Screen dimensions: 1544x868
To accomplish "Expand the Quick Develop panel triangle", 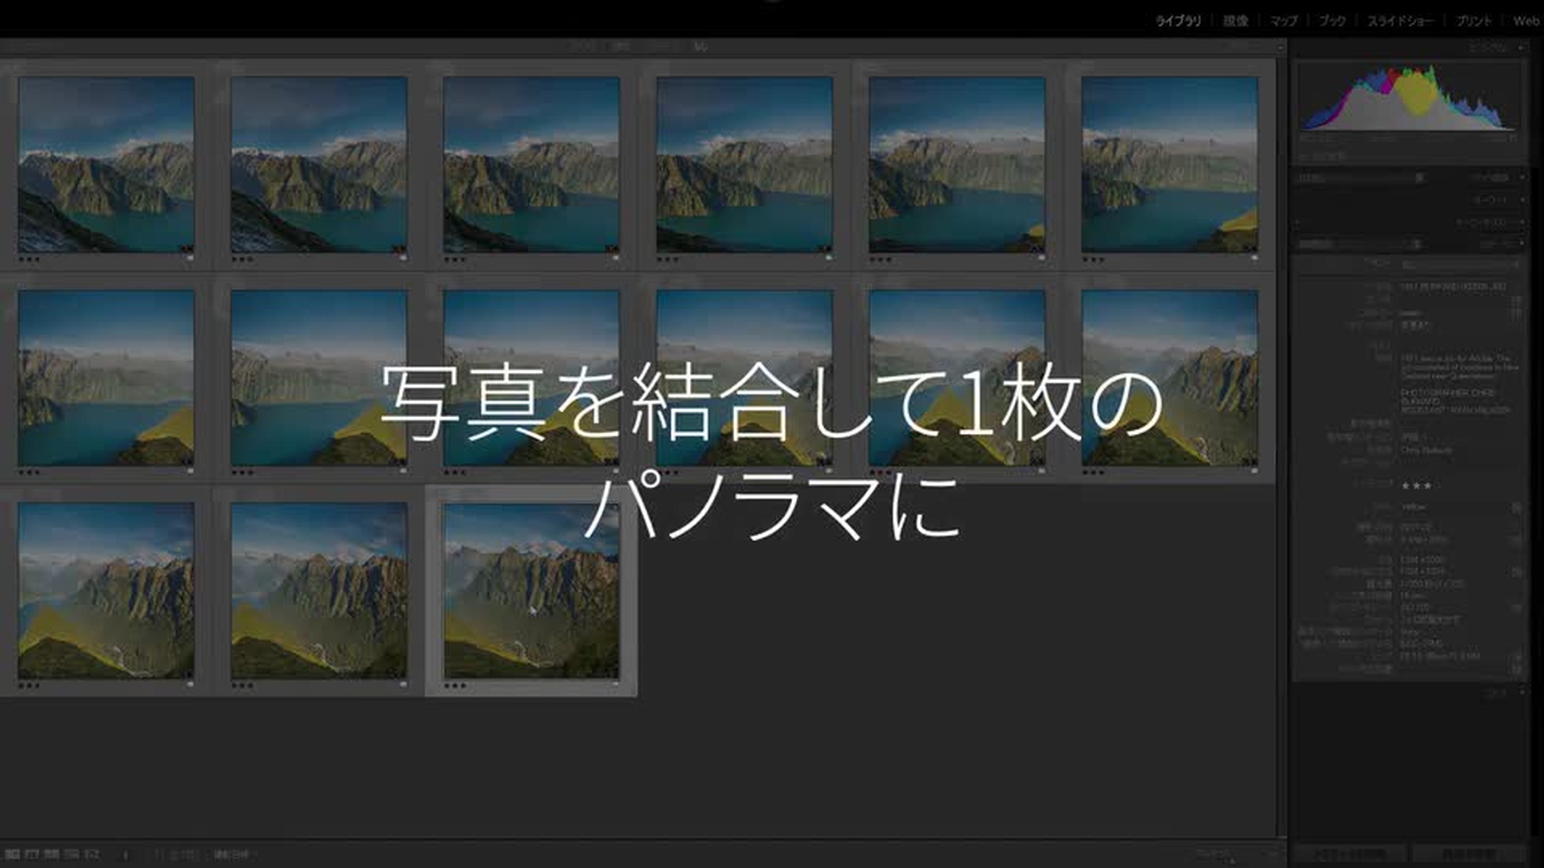I will pyautogui.click(x=1521, y=177).
